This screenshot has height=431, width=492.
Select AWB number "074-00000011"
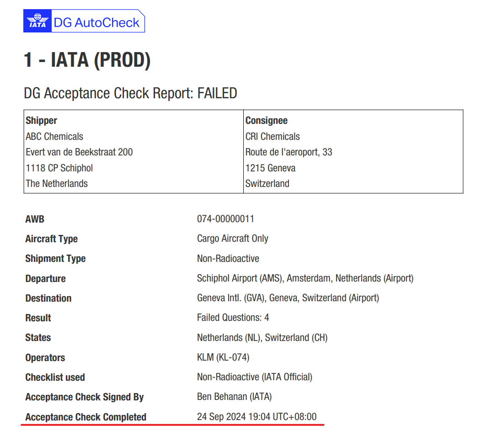click(225, 218)
